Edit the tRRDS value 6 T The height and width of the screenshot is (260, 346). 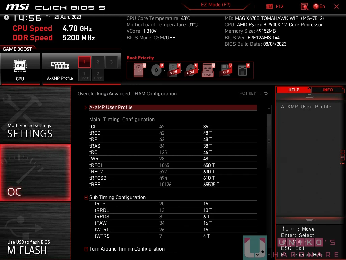pyautogui.click(x=206, y=217)
